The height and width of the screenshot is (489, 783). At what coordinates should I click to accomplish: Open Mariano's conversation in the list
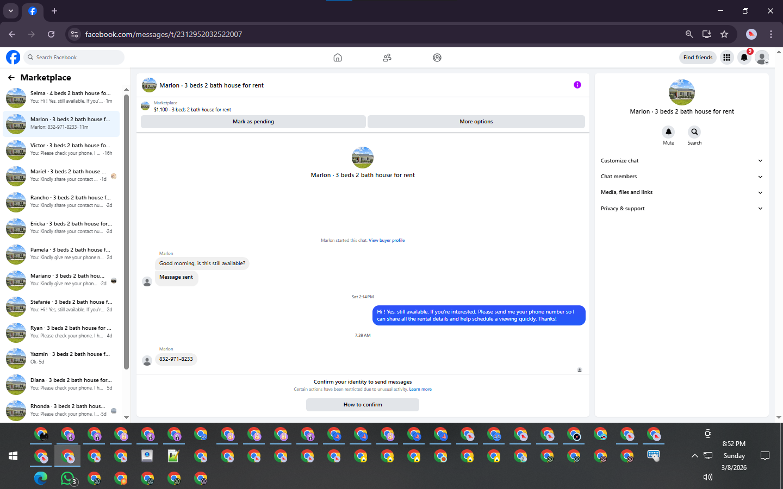click(61, 280)
